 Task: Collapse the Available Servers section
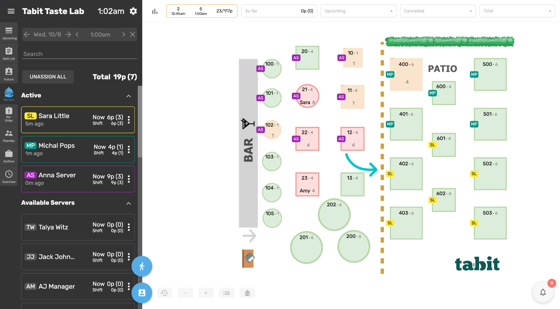(x=129, y=203)
